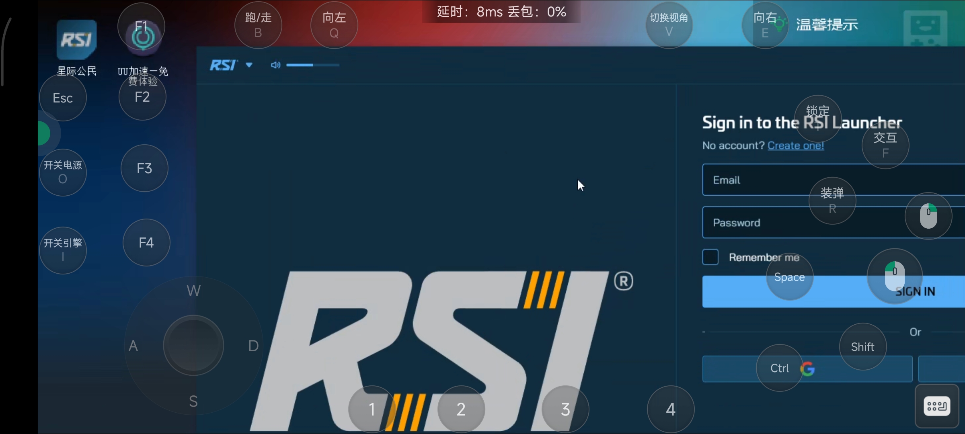Click the Password input field
965x434 pixels.
pos(834,222)
